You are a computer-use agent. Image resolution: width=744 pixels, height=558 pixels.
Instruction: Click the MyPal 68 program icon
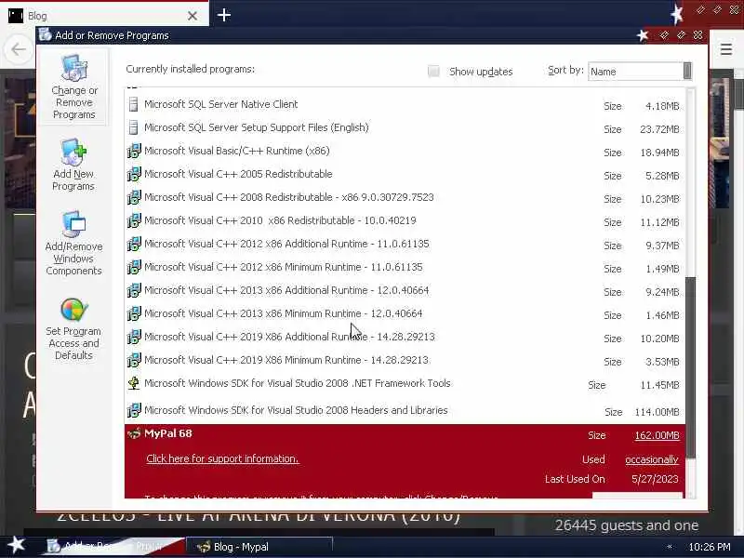[x=134, y=433]
